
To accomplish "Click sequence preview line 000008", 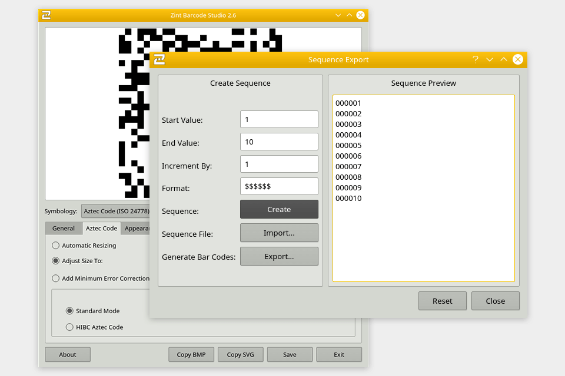I will [x=348, y=177].
